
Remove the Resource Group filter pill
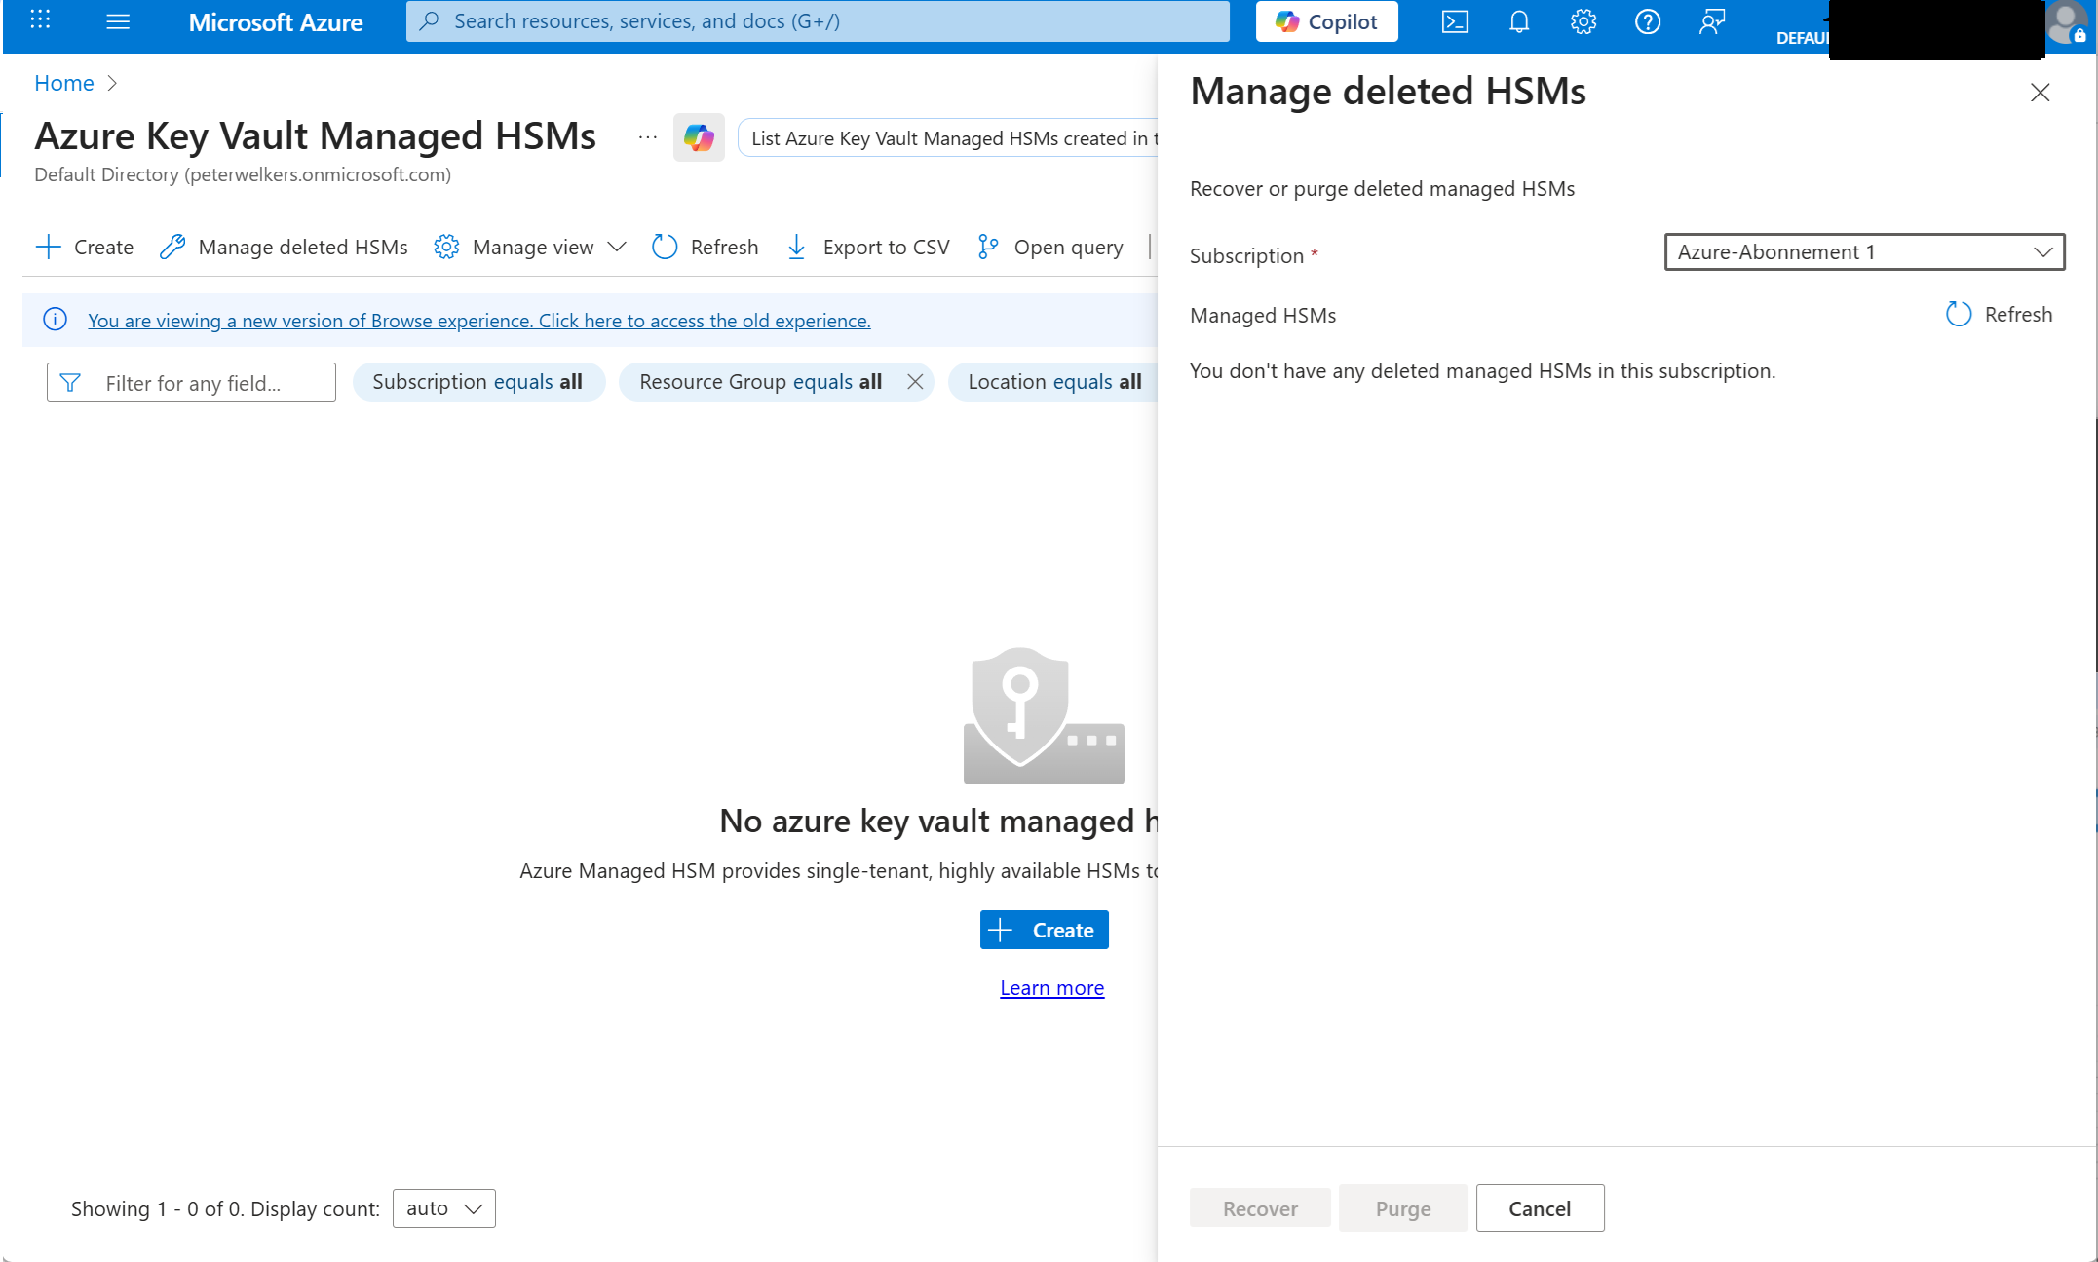(x=914, y=382)
